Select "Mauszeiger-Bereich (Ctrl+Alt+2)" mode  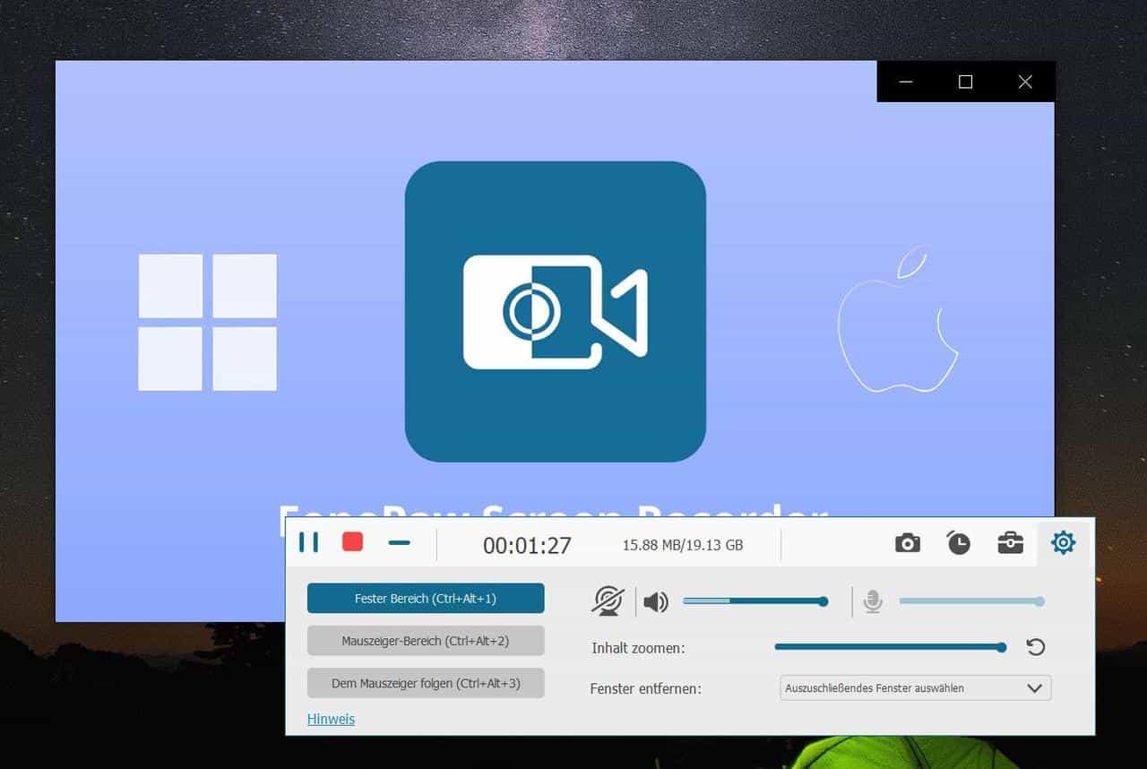point(426,641)
